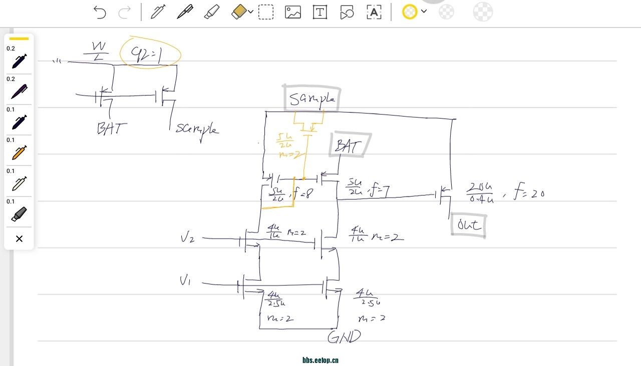
Task: Select the highlighter tool in top toolbar
Action: coord(212,12)
